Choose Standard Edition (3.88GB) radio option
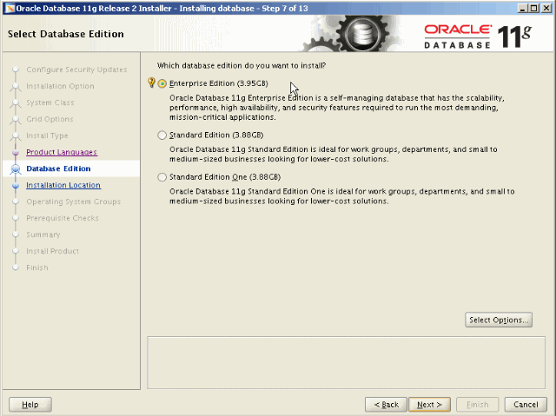556x416 pixels. 162,135
